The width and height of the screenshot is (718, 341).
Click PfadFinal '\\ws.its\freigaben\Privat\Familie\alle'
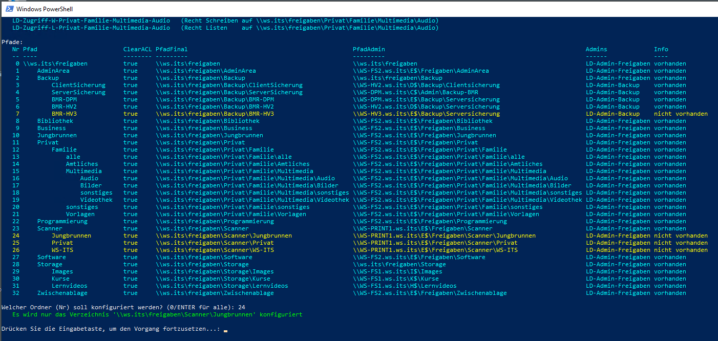click(x=224, y=157)
